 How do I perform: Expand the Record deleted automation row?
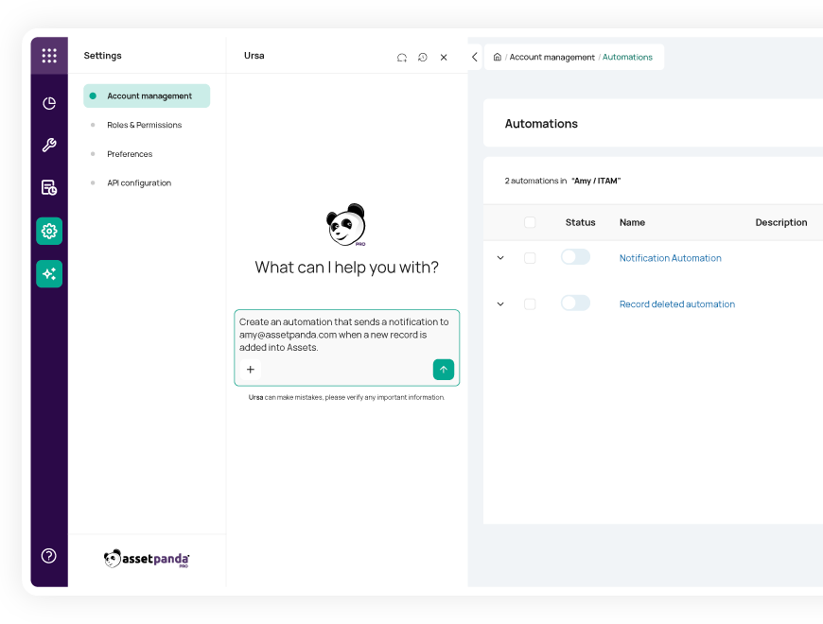(x=500, y=304)
